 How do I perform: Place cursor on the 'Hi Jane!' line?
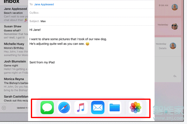(x=35, y=30)
